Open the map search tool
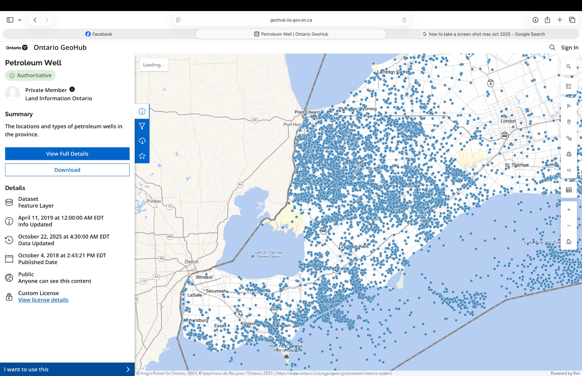This screenshot has height=376, width=582. coord(568,66)
